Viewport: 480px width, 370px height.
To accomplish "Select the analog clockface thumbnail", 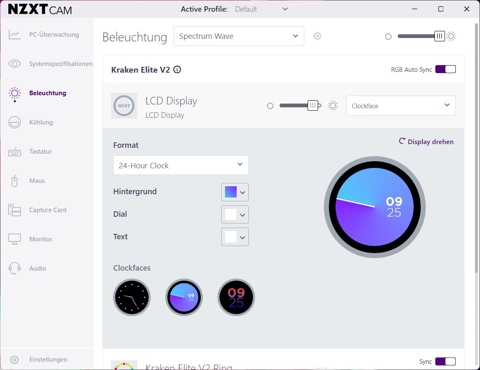I will point(132,297).
